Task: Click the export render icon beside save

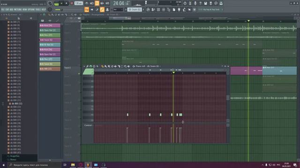Action: click(210, 3)
